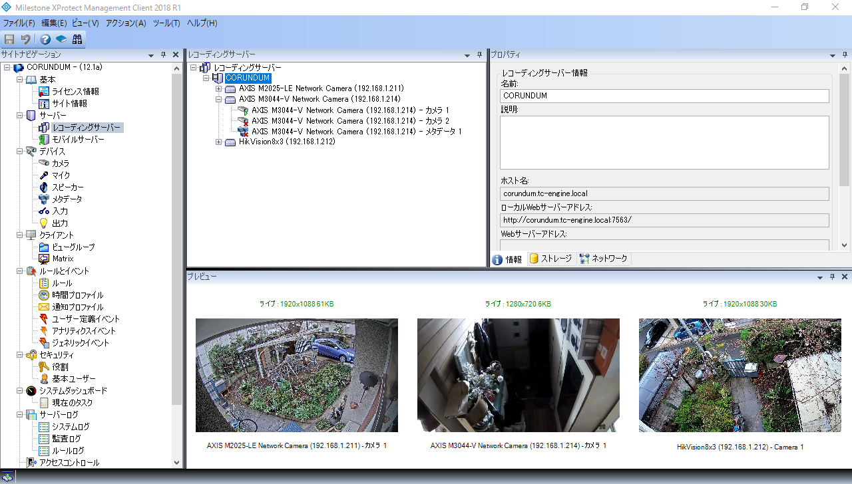This screenshot has height=484, width=852.
Task: Collapse the AXIS M3044-V camera node
Action: pyautogui.click(x=218, y=99)
